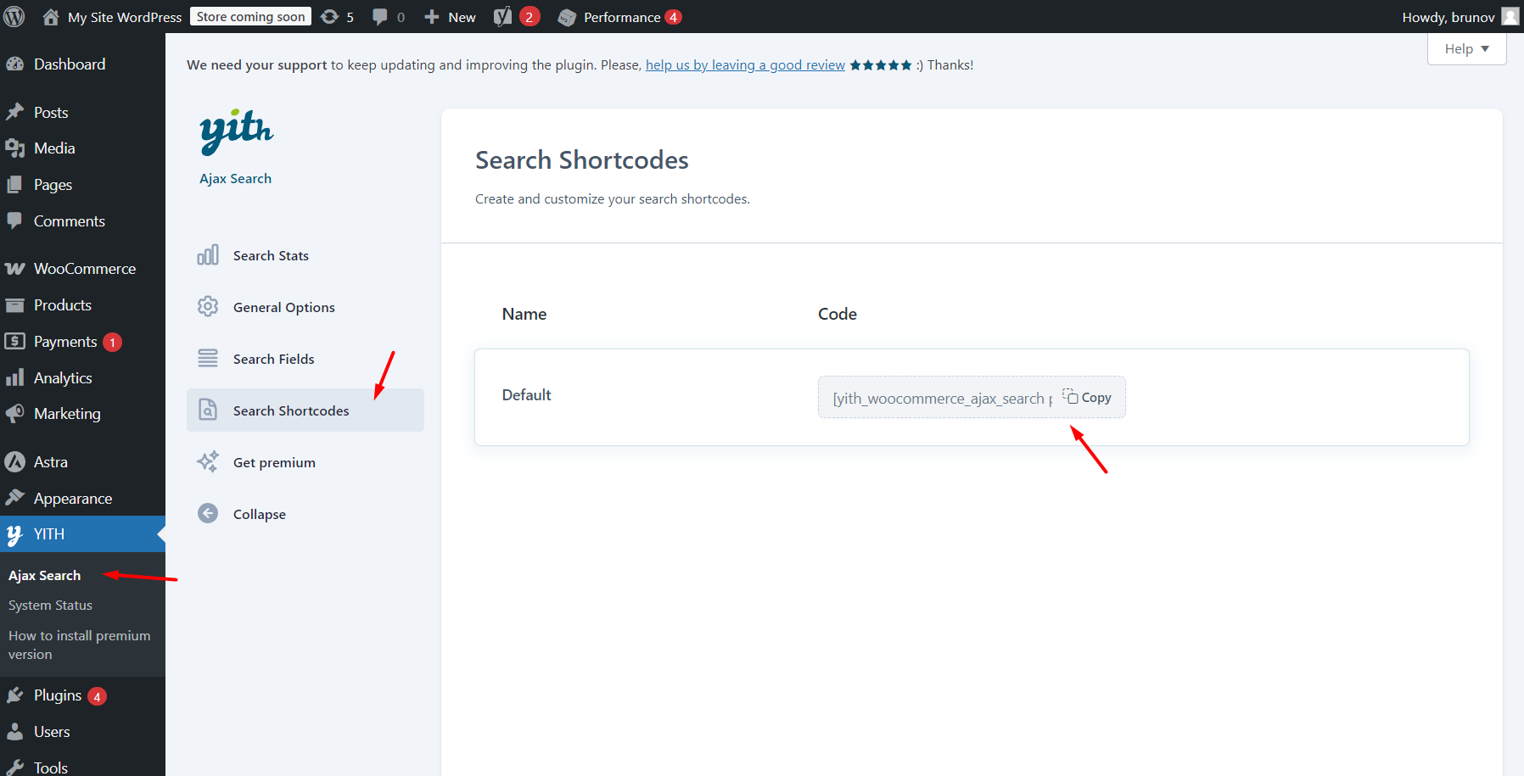
Task: Click the Payments dollar icon
Action: pos(14,341)
